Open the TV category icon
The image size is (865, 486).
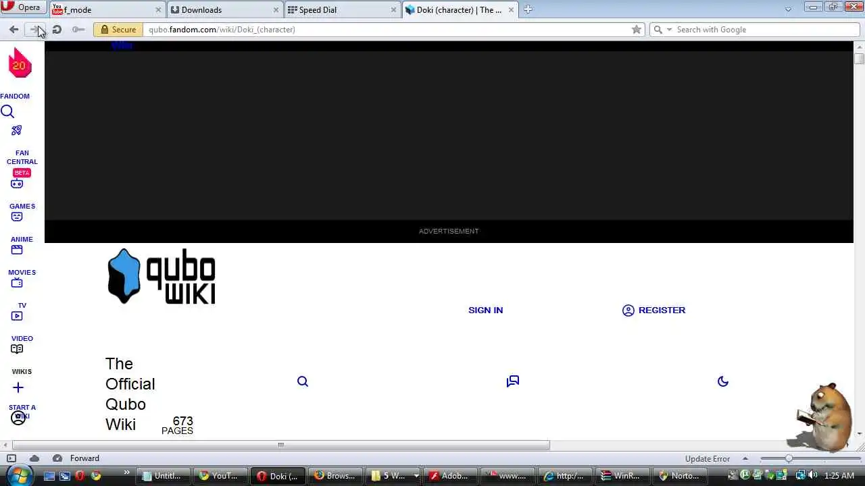tap(17, 283)
